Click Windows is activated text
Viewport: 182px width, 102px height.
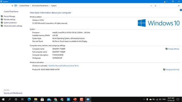click(x=40, y=66)
